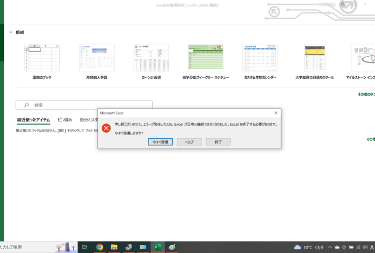Screen dimensions: 375x253
Task: Click the Task View taskbar icon
Action: [x=84, y=247]
